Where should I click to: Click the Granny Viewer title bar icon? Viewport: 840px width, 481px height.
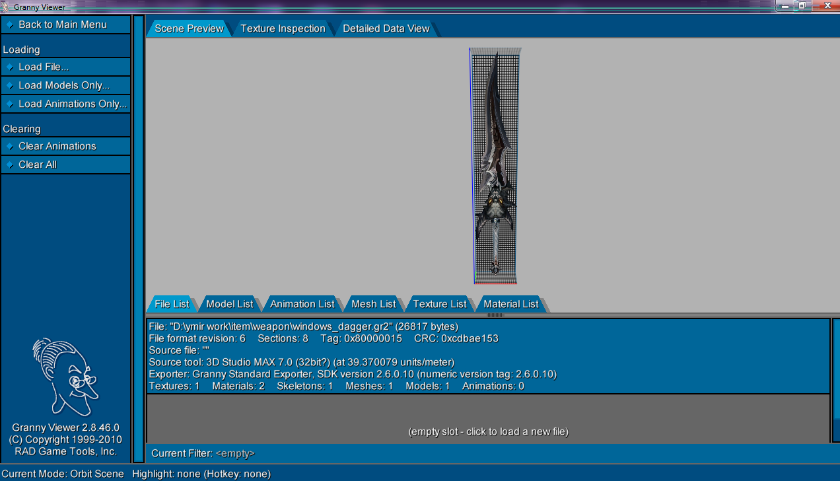pyautogui.click(x=6, y=7)
